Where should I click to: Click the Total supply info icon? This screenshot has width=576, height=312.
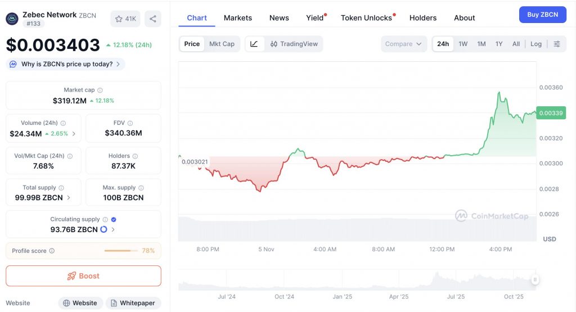click(x=61, y=188)
